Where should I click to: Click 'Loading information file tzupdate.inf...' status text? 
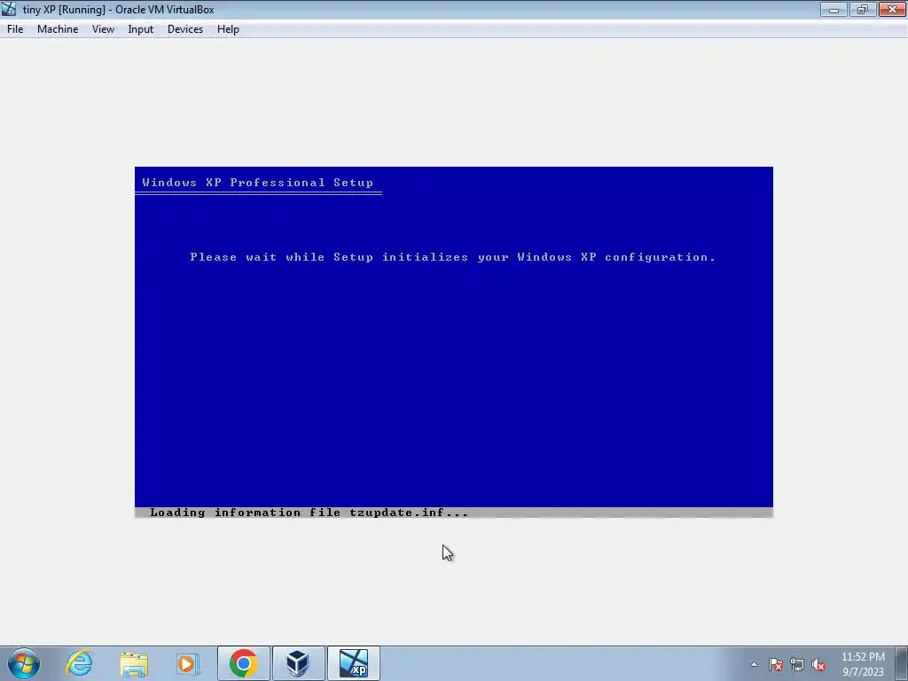coord(309,513)
